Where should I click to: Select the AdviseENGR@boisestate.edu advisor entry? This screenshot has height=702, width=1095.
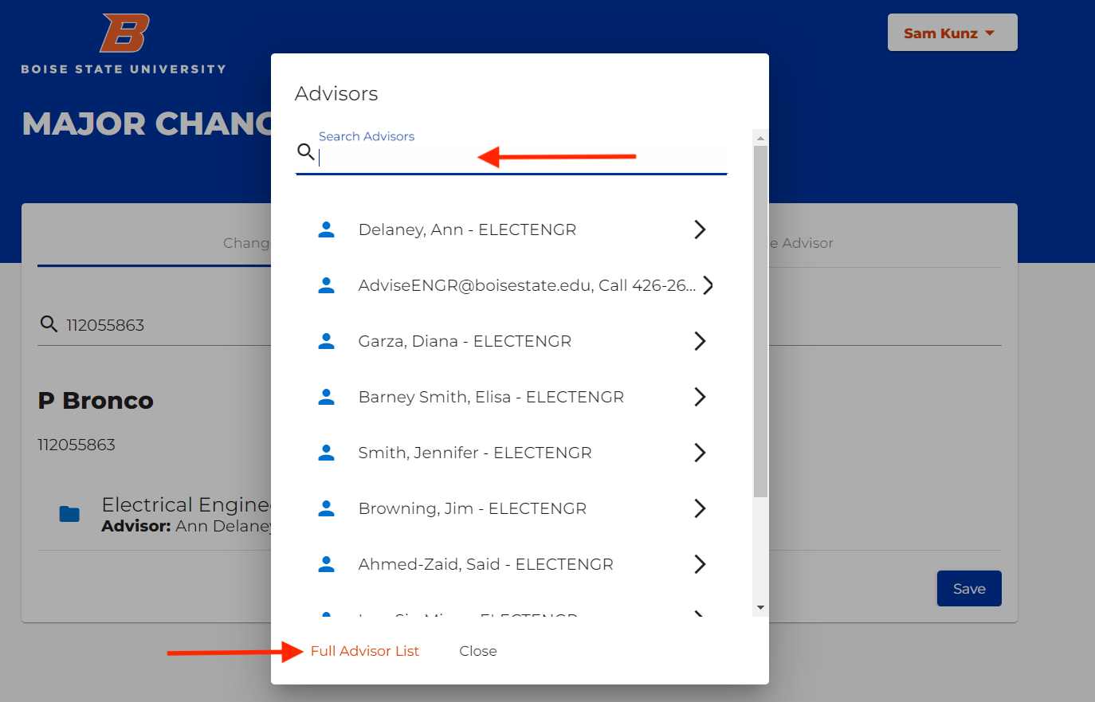[x=512, y=285]
